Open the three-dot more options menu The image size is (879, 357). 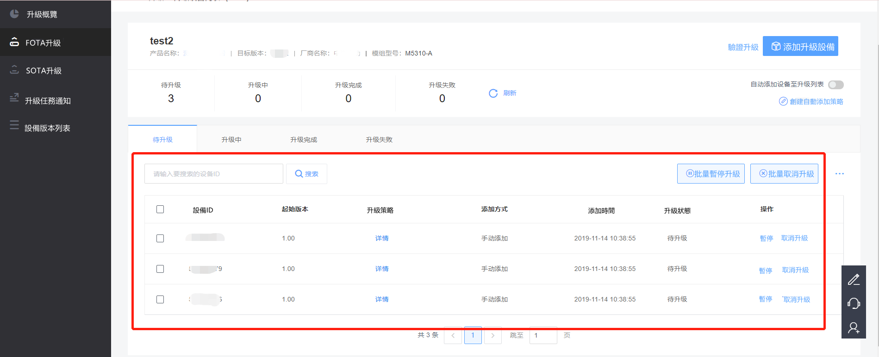[839, 174]
